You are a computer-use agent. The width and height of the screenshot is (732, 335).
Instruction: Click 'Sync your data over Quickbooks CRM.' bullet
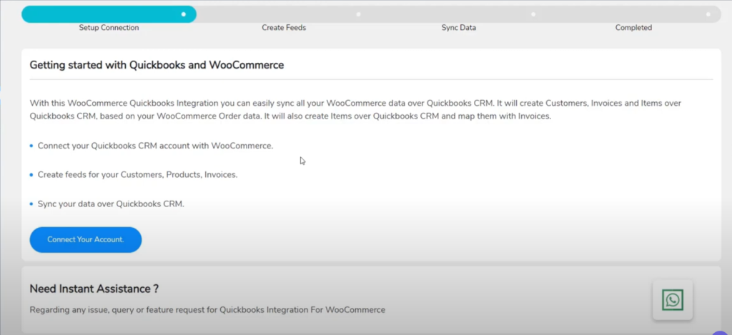(111, 204)
